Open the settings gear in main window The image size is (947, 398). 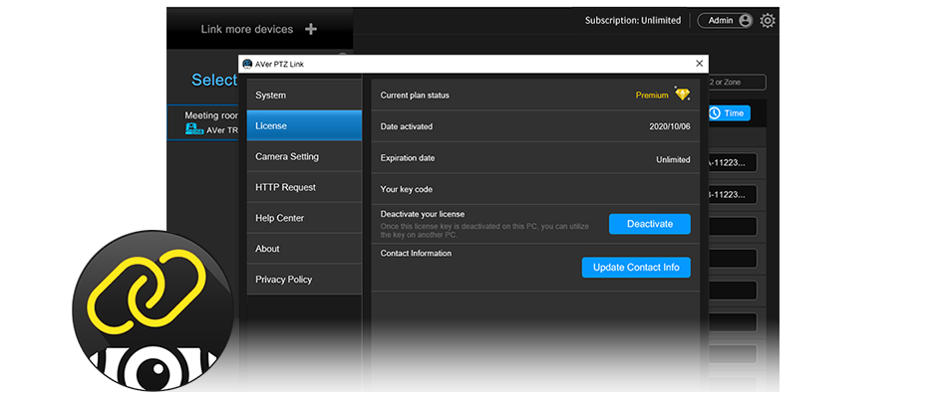coord(767,21)
